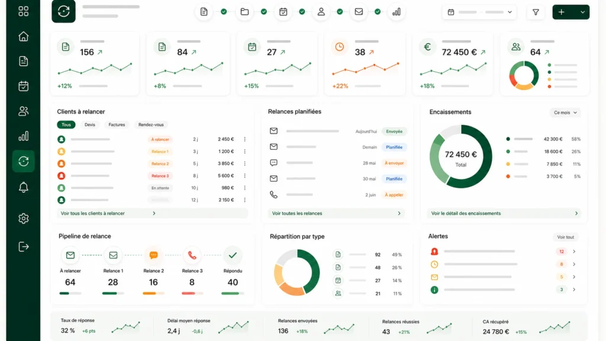606x341 pixels.
Task: Open calendar icon in left sidebar
Action: [x=23, y=86]
